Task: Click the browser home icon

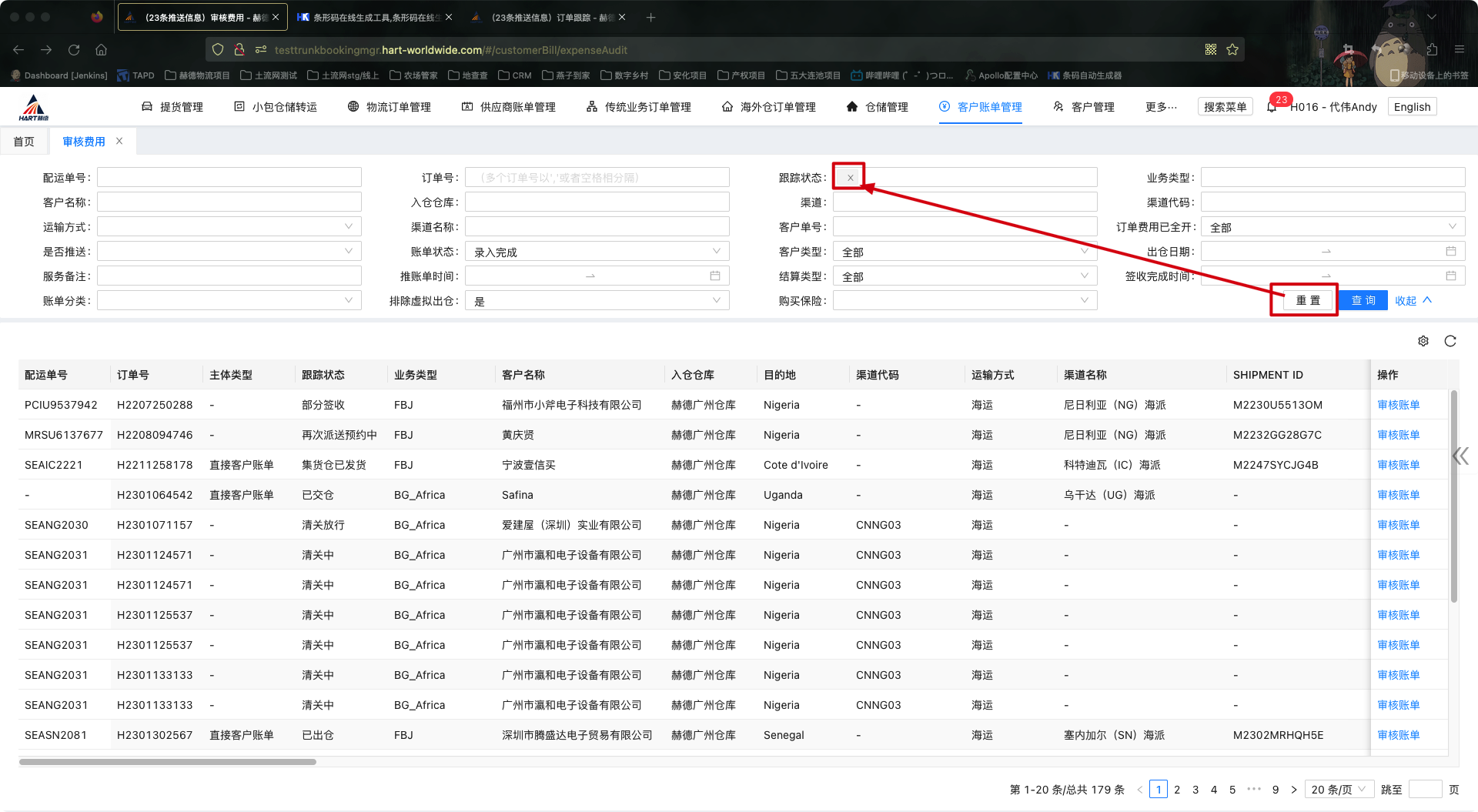Action: pyautogui.click(x=101, y=50)
